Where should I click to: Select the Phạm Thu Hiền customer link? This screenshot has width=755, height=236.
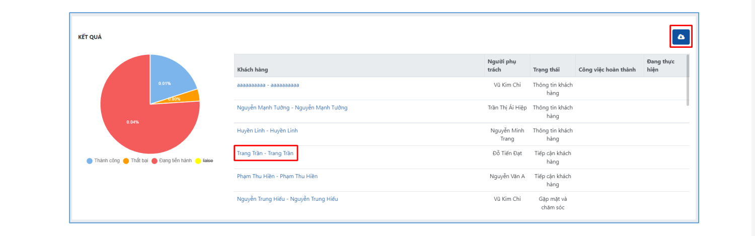tap(277, 177)
